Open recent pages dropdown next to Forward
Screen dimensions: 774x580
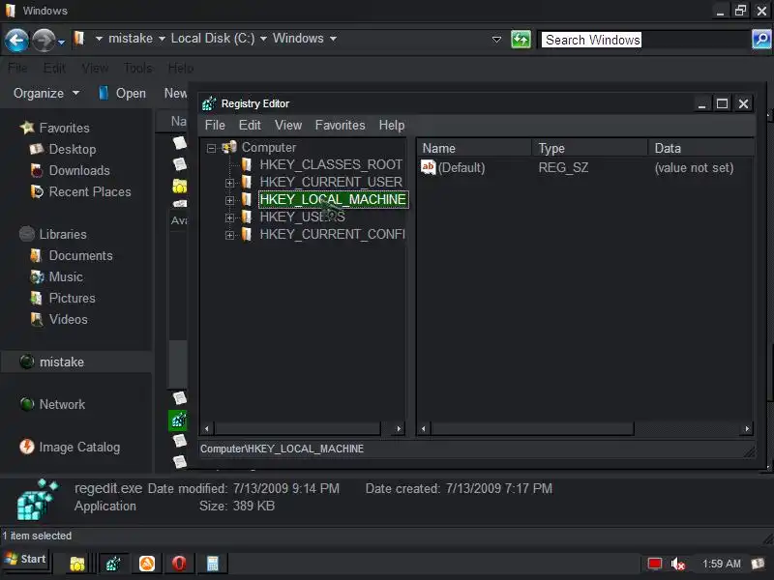coord(61,43)
